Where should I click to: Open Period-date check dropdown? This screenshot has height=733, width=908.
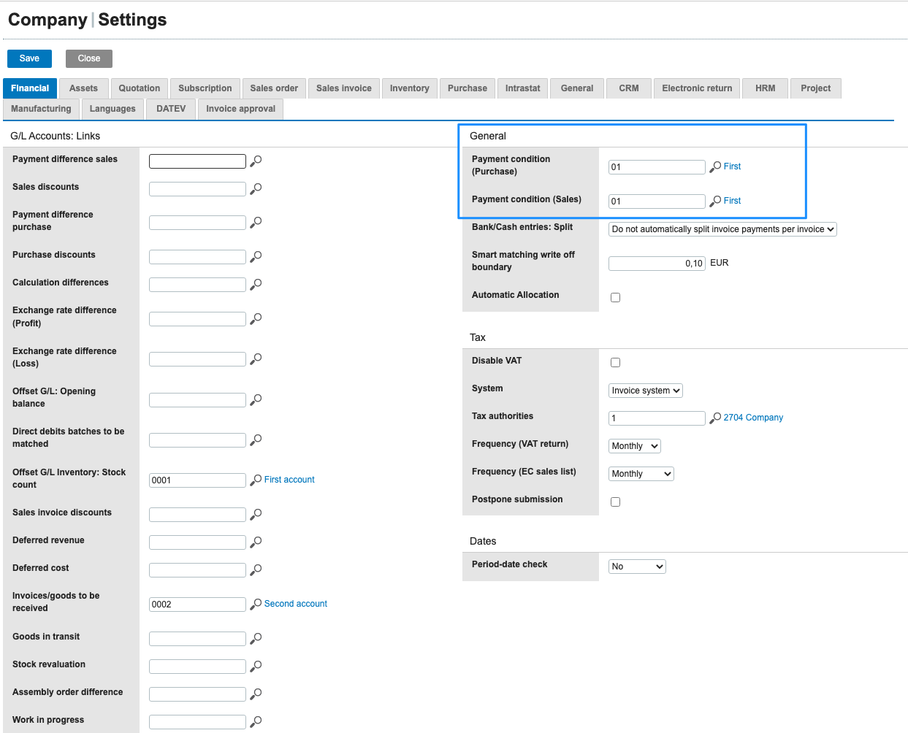click(637, 567)
